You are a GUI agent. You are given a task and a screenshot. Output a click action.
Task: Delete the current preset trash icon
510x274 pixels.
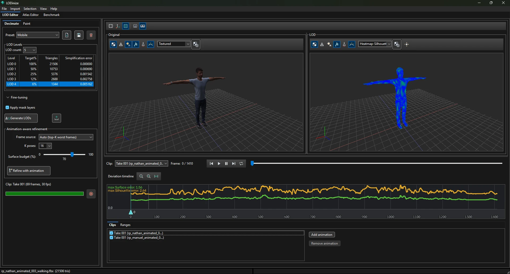(x=91, y=35)
